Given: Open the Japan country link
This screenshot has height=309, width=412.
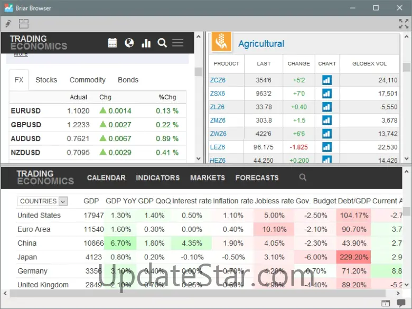Looking at the screenshot, I should pyautogui.click(x=27, y=257).
